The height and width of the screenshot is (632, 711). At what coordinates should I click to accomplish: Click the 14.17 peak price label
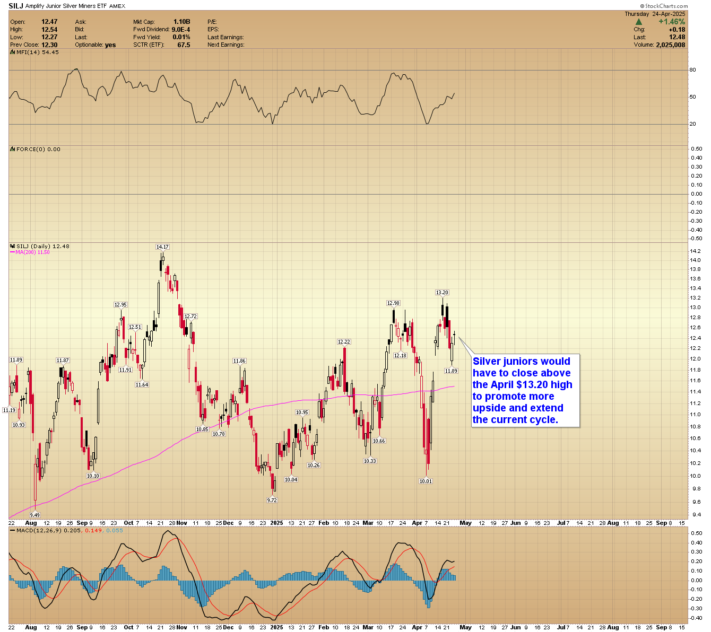(x=162, y=247)
